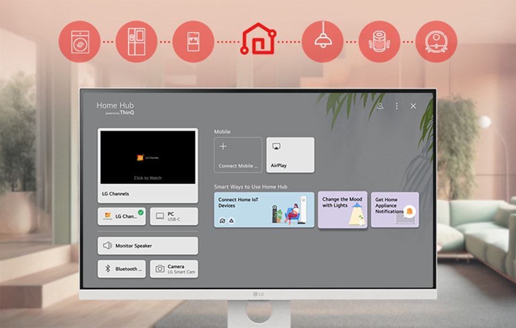The height and width of the screenshot is (328, 516).
Task: Open the three-dot more options menu
Action: click(397, 106)
